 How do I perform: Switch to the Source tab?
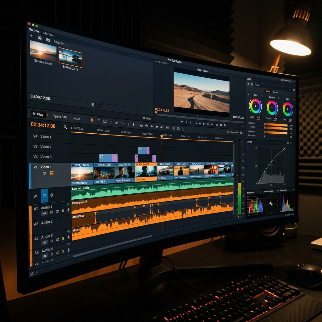click(34, 30)
